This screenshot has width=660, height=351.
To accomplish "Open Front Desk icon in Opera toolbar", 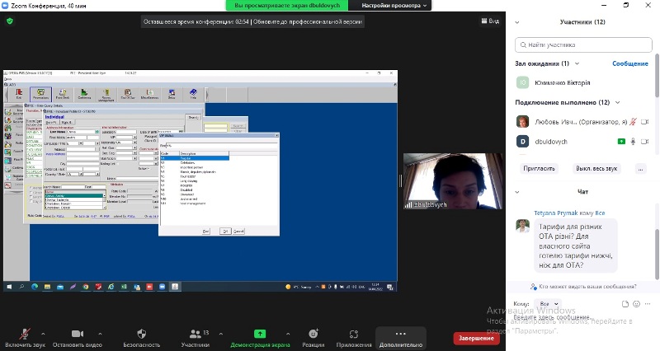I will 63,94.
